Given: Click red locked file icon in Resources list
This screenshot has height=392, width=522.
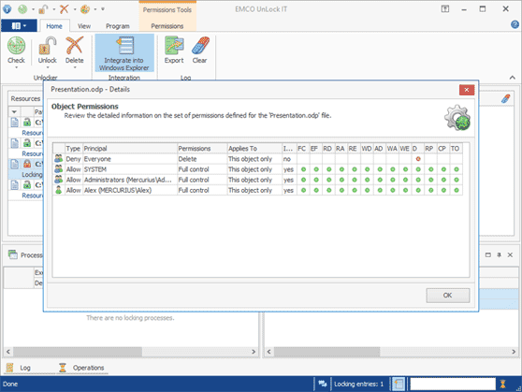Looking at the screenshot, I should [x=27, y=164].
